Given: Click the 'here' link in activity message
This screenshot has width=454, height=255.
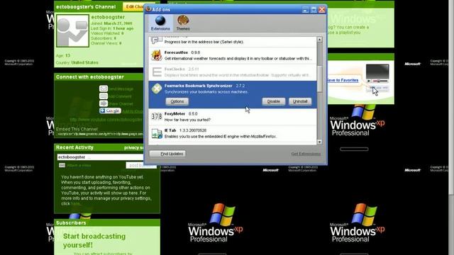Looking at the screenshot, I should 75,203.
